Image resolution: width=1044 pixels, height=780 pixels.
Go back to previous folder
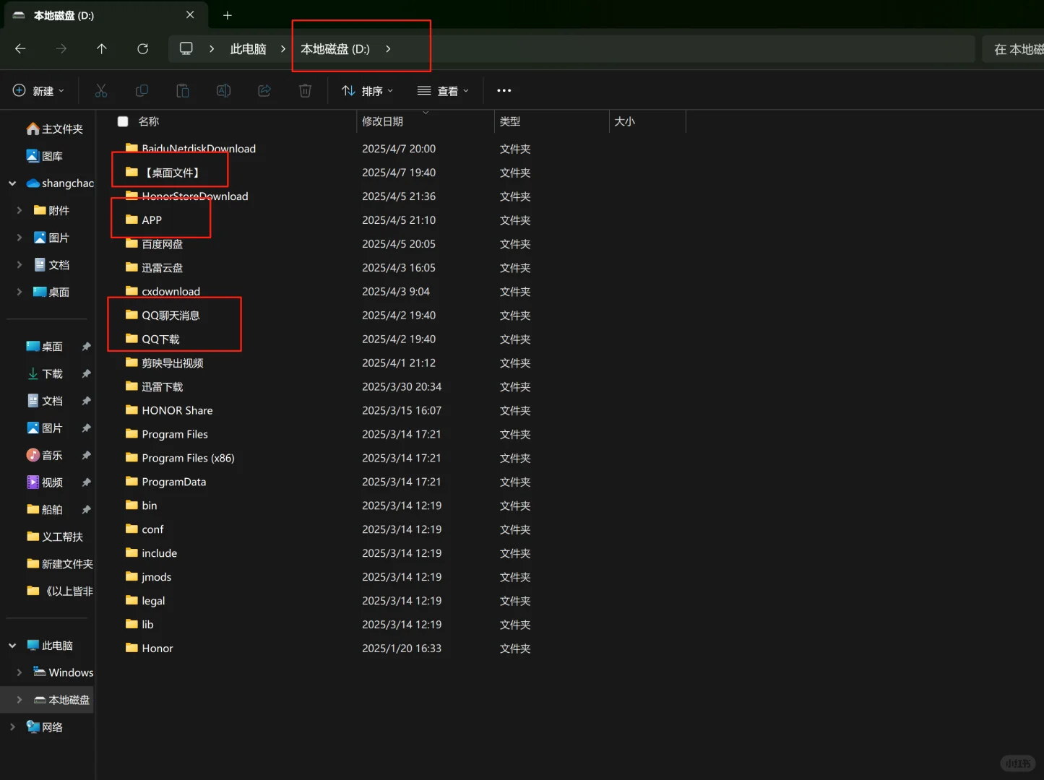click(x=20, y=49)
